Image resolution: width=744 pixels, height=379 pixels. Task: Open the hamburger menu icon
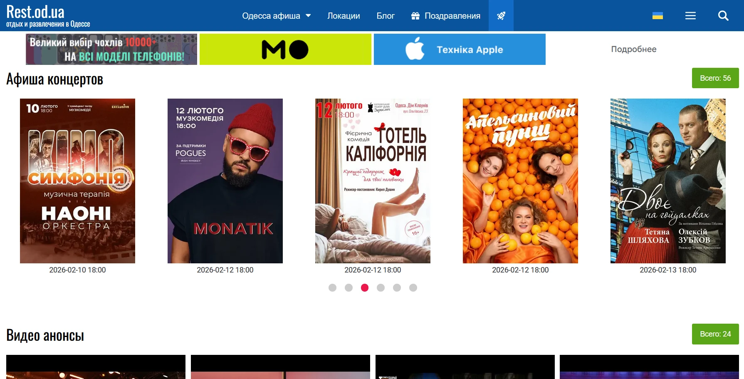coord(690,16)
